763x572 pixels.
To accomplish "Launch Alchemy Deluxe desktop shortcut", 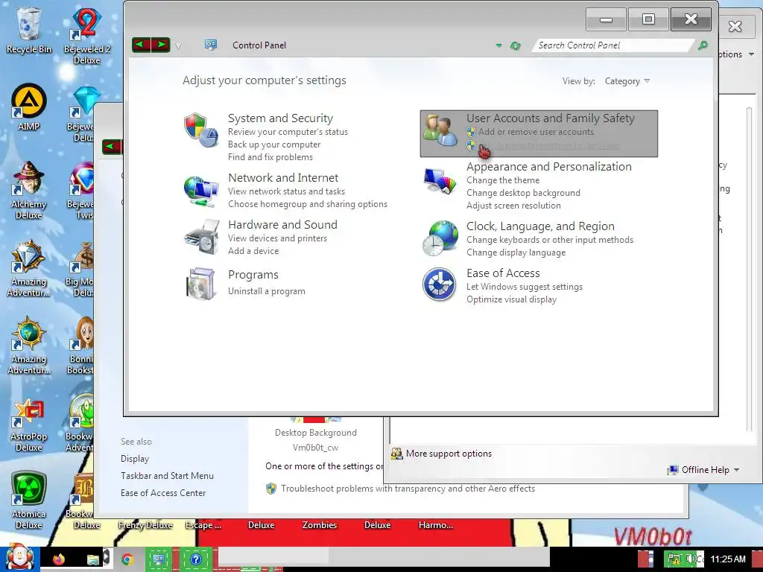I will pyautogui.click(x=29, y=190).
